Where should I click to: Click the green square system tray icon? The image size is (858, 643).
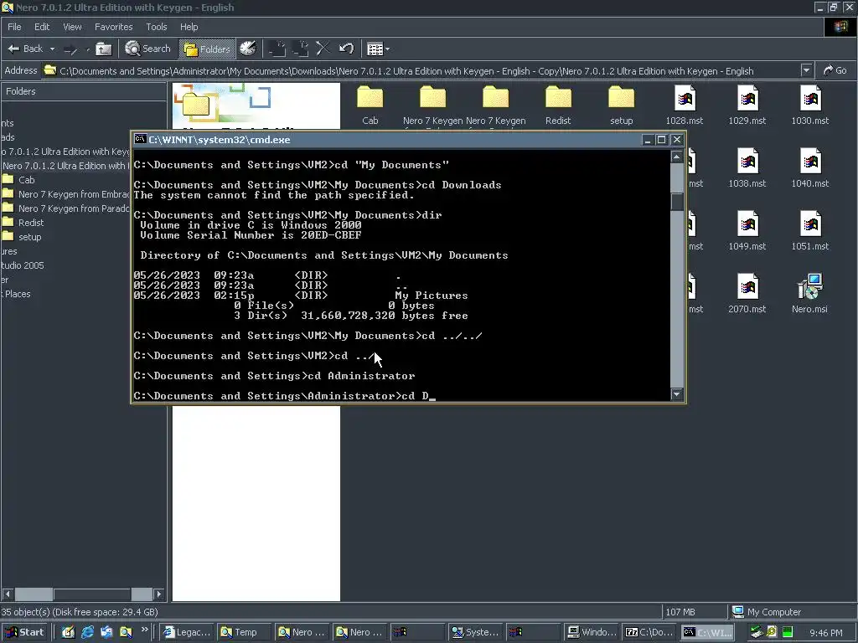tap(788, 632)
